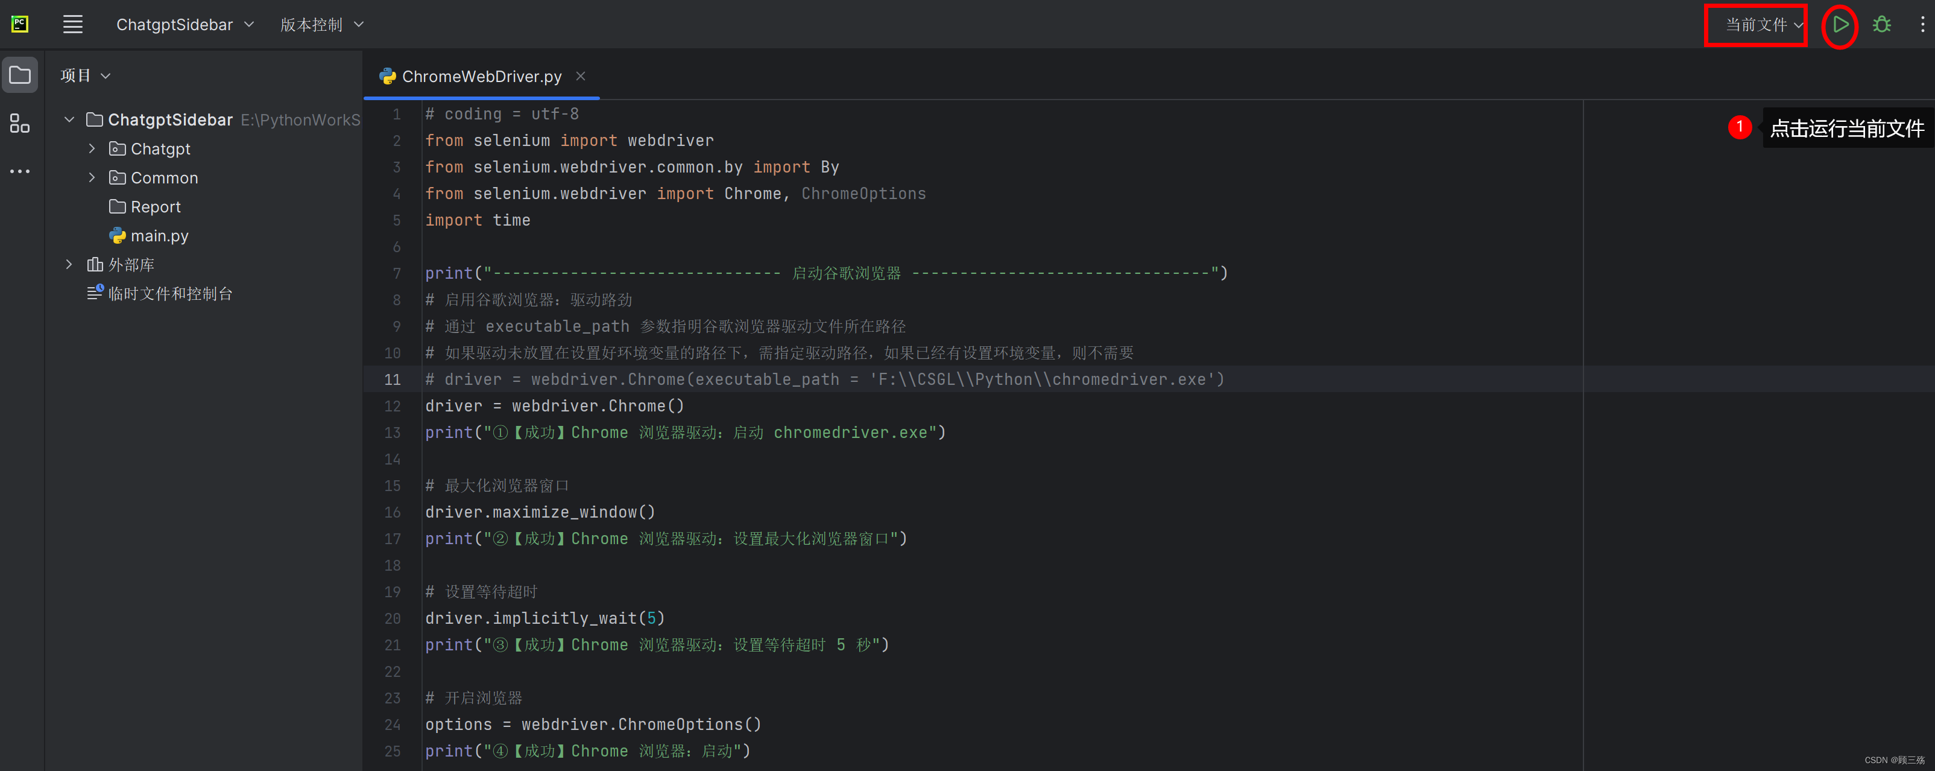Open the 版本控制 dropdown menu
Image resolution: width=1935 pixels, height=771 pixels.
321,25
